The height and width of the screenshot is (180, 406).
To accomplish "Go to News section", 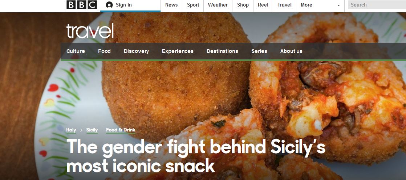I will 171,5.
